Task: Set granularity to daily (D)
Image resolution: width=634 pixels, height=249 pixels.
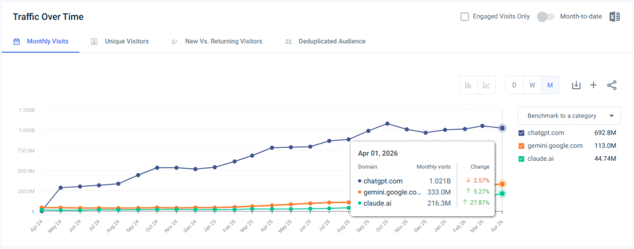Action: tap(514, 85)
